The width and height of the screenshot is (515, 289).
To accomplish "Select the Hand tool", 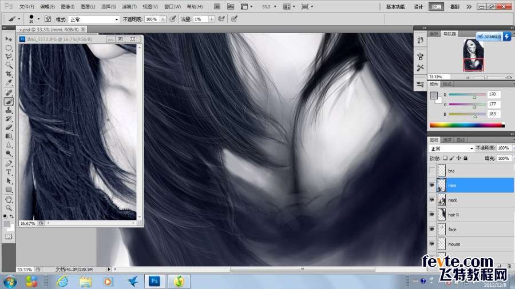I will point(9,199).
